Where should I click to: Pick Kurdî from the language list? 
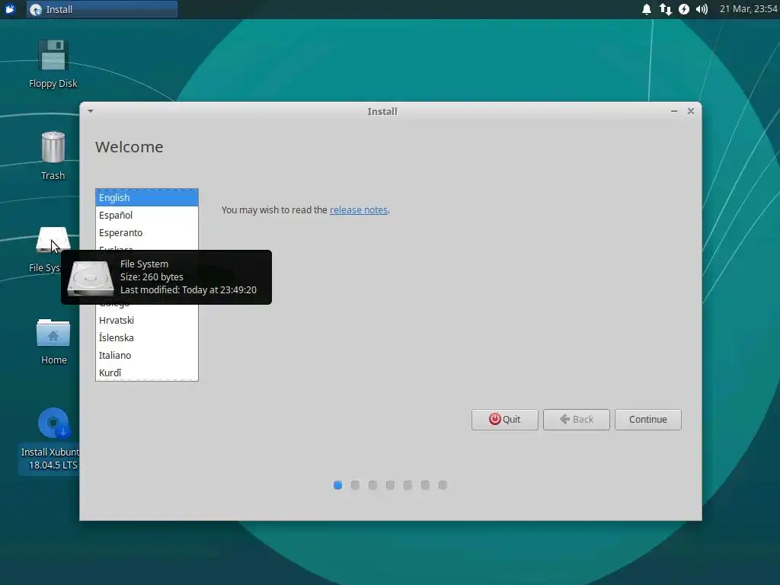(x=147, y=372)
